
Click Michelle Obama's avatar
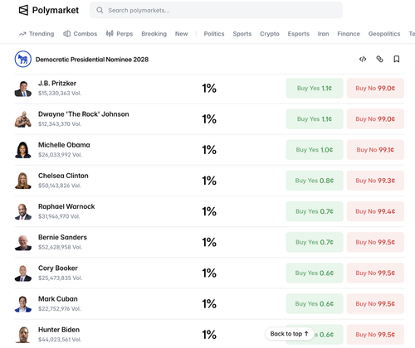[x=23, y=150]
